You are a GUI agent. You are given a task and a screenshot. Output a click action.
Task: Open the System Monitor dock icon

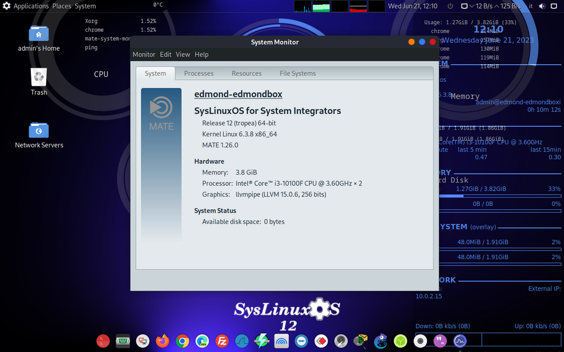coord(460,341)
